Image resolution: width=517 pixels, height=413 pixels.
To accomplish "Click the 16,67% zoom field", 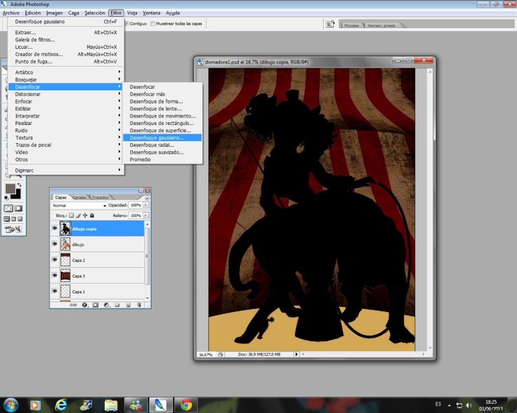I will pyautogui.click(x=206, y=355).
